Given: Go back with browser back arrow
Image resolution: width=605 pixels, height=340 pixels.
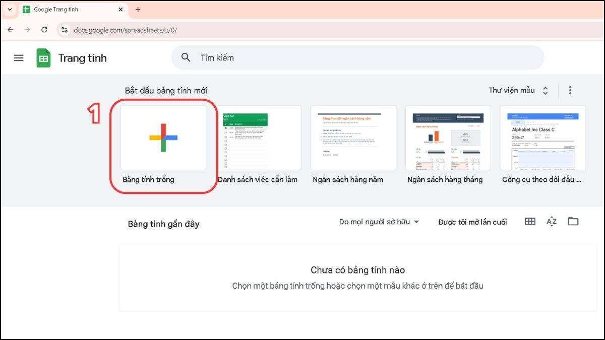Looking at the screenshot, I should click(x=11, y=30).
